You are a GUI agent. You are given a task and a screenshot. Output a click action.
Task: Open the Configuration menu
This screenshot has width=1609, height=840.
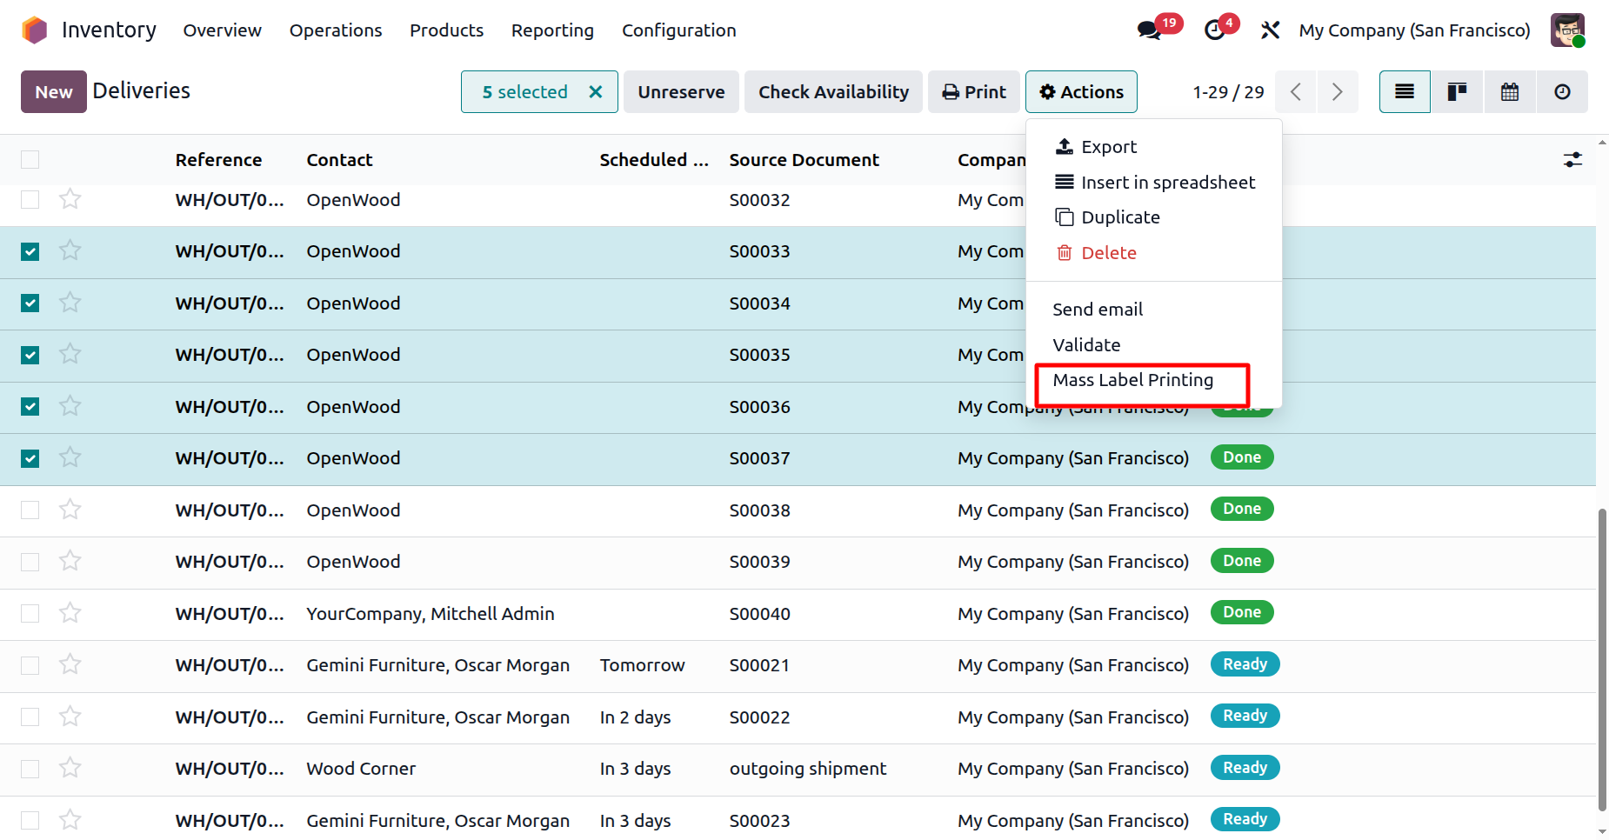[x=678, y=30]
